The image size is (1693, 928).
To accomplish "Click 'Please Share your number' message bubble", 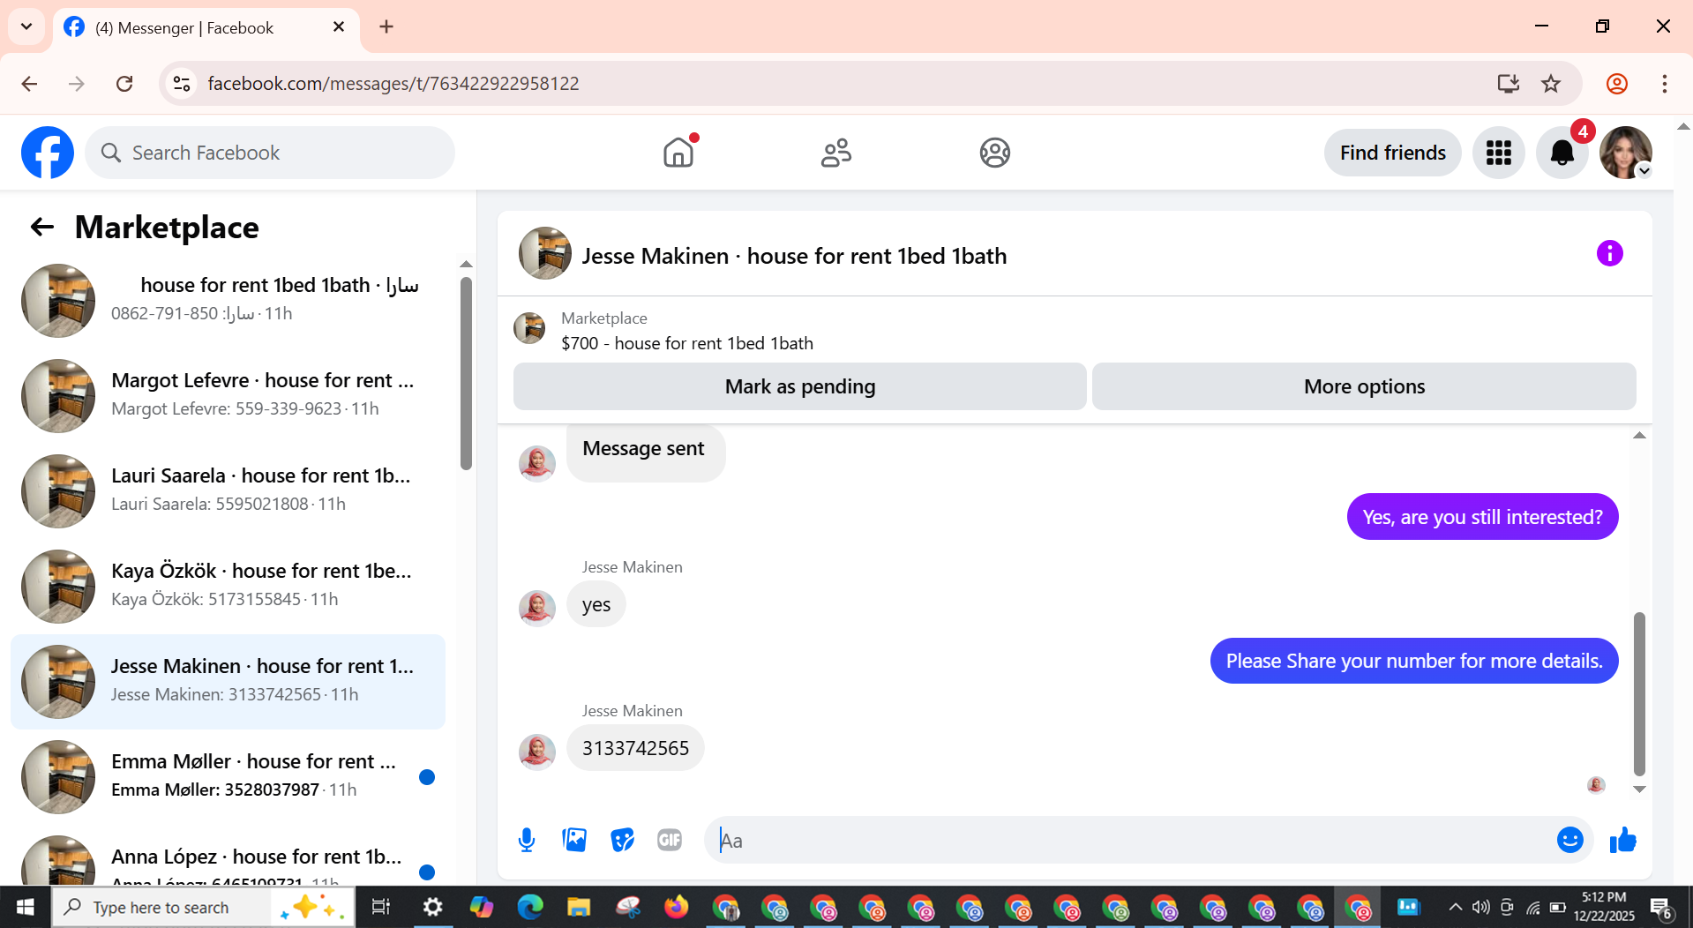I will (1413, 661).
